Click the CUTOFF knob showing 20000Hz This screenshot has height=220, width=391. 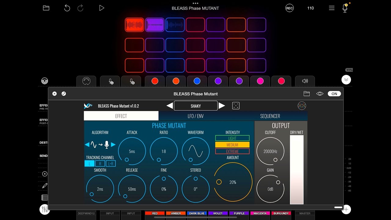[270, 151]
